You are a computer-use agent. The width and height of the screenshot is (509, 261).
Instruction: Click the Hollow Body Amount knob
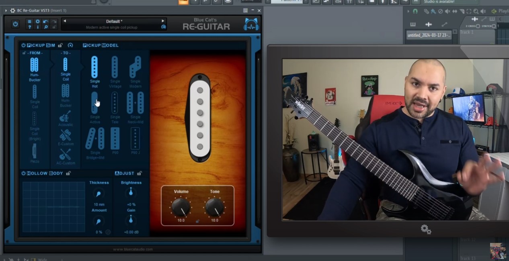(99, 221)
